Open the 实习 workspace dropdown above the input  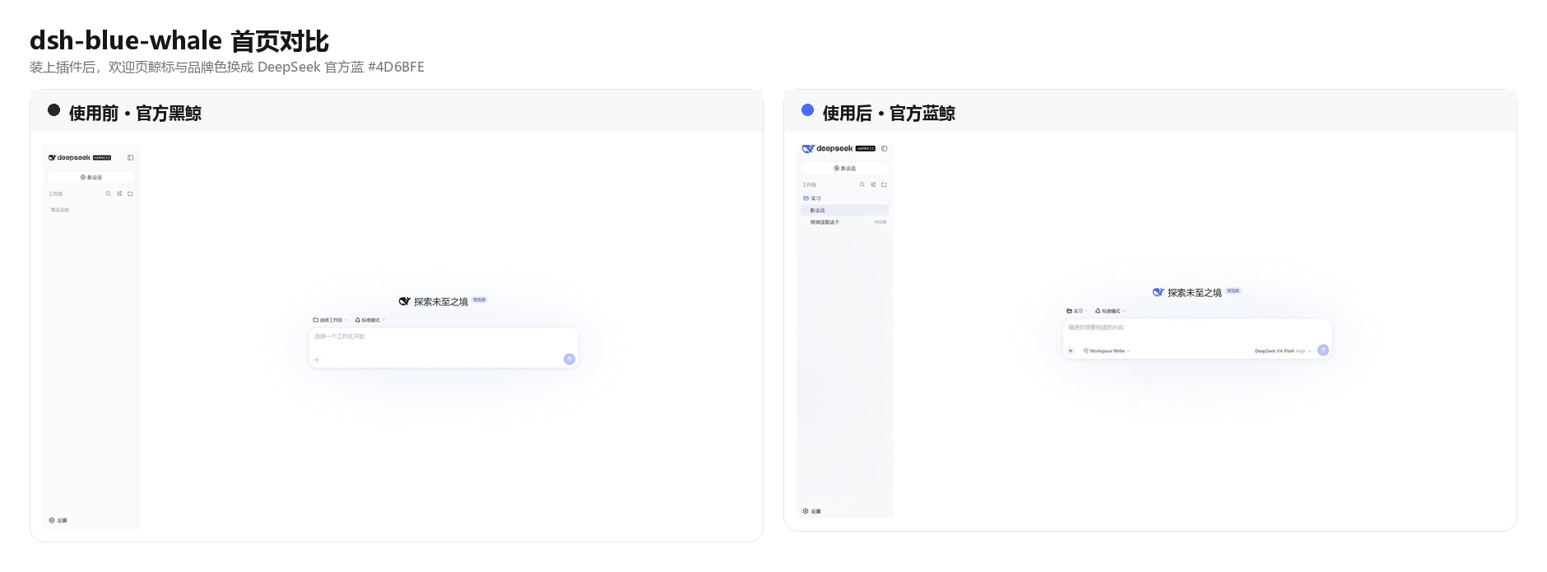pyautogui.click(x=1077, y=311)
